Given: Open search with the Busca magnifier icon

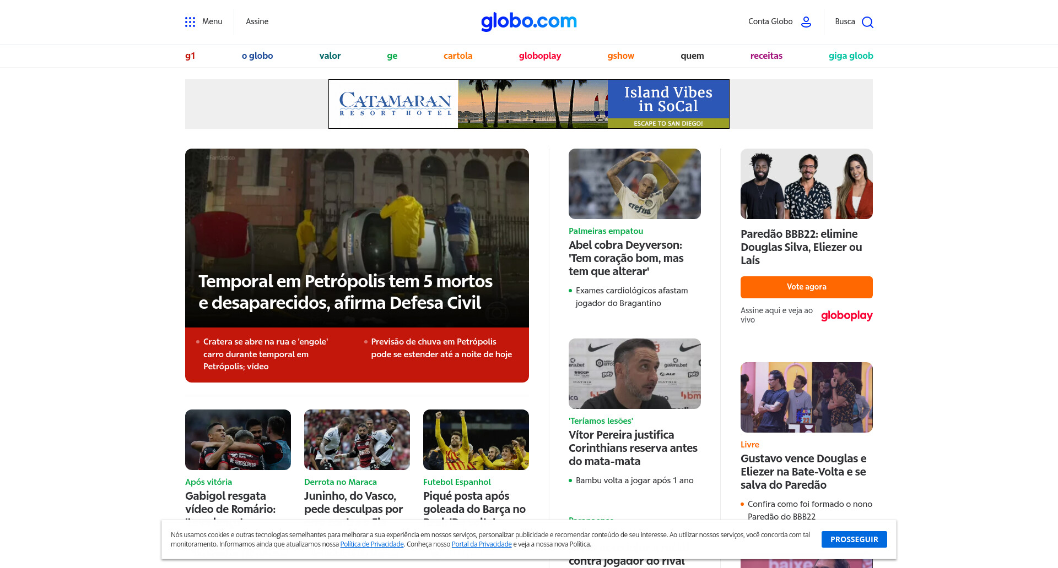Looking at the screenshot, I should (x=867, y=22).
